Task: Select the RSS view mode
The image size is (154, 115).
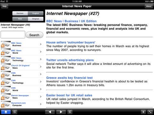Action: [20, 19]
